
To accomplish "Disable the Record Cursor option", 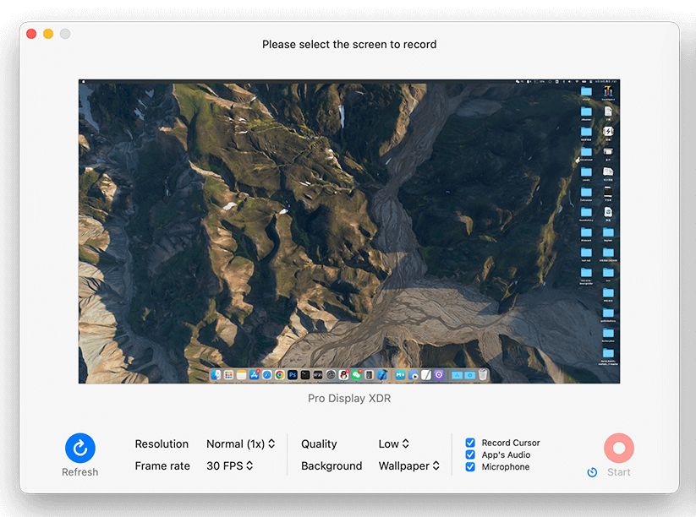I will (x=470, y=442).
